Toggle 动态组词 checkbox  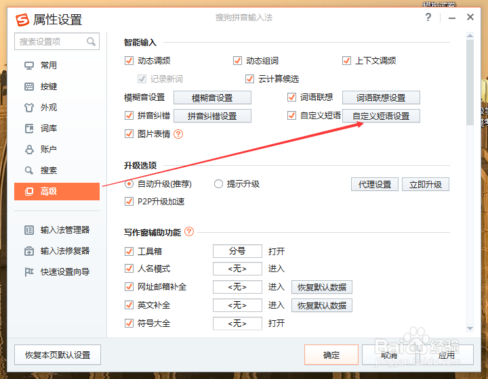tap(237, 60)
